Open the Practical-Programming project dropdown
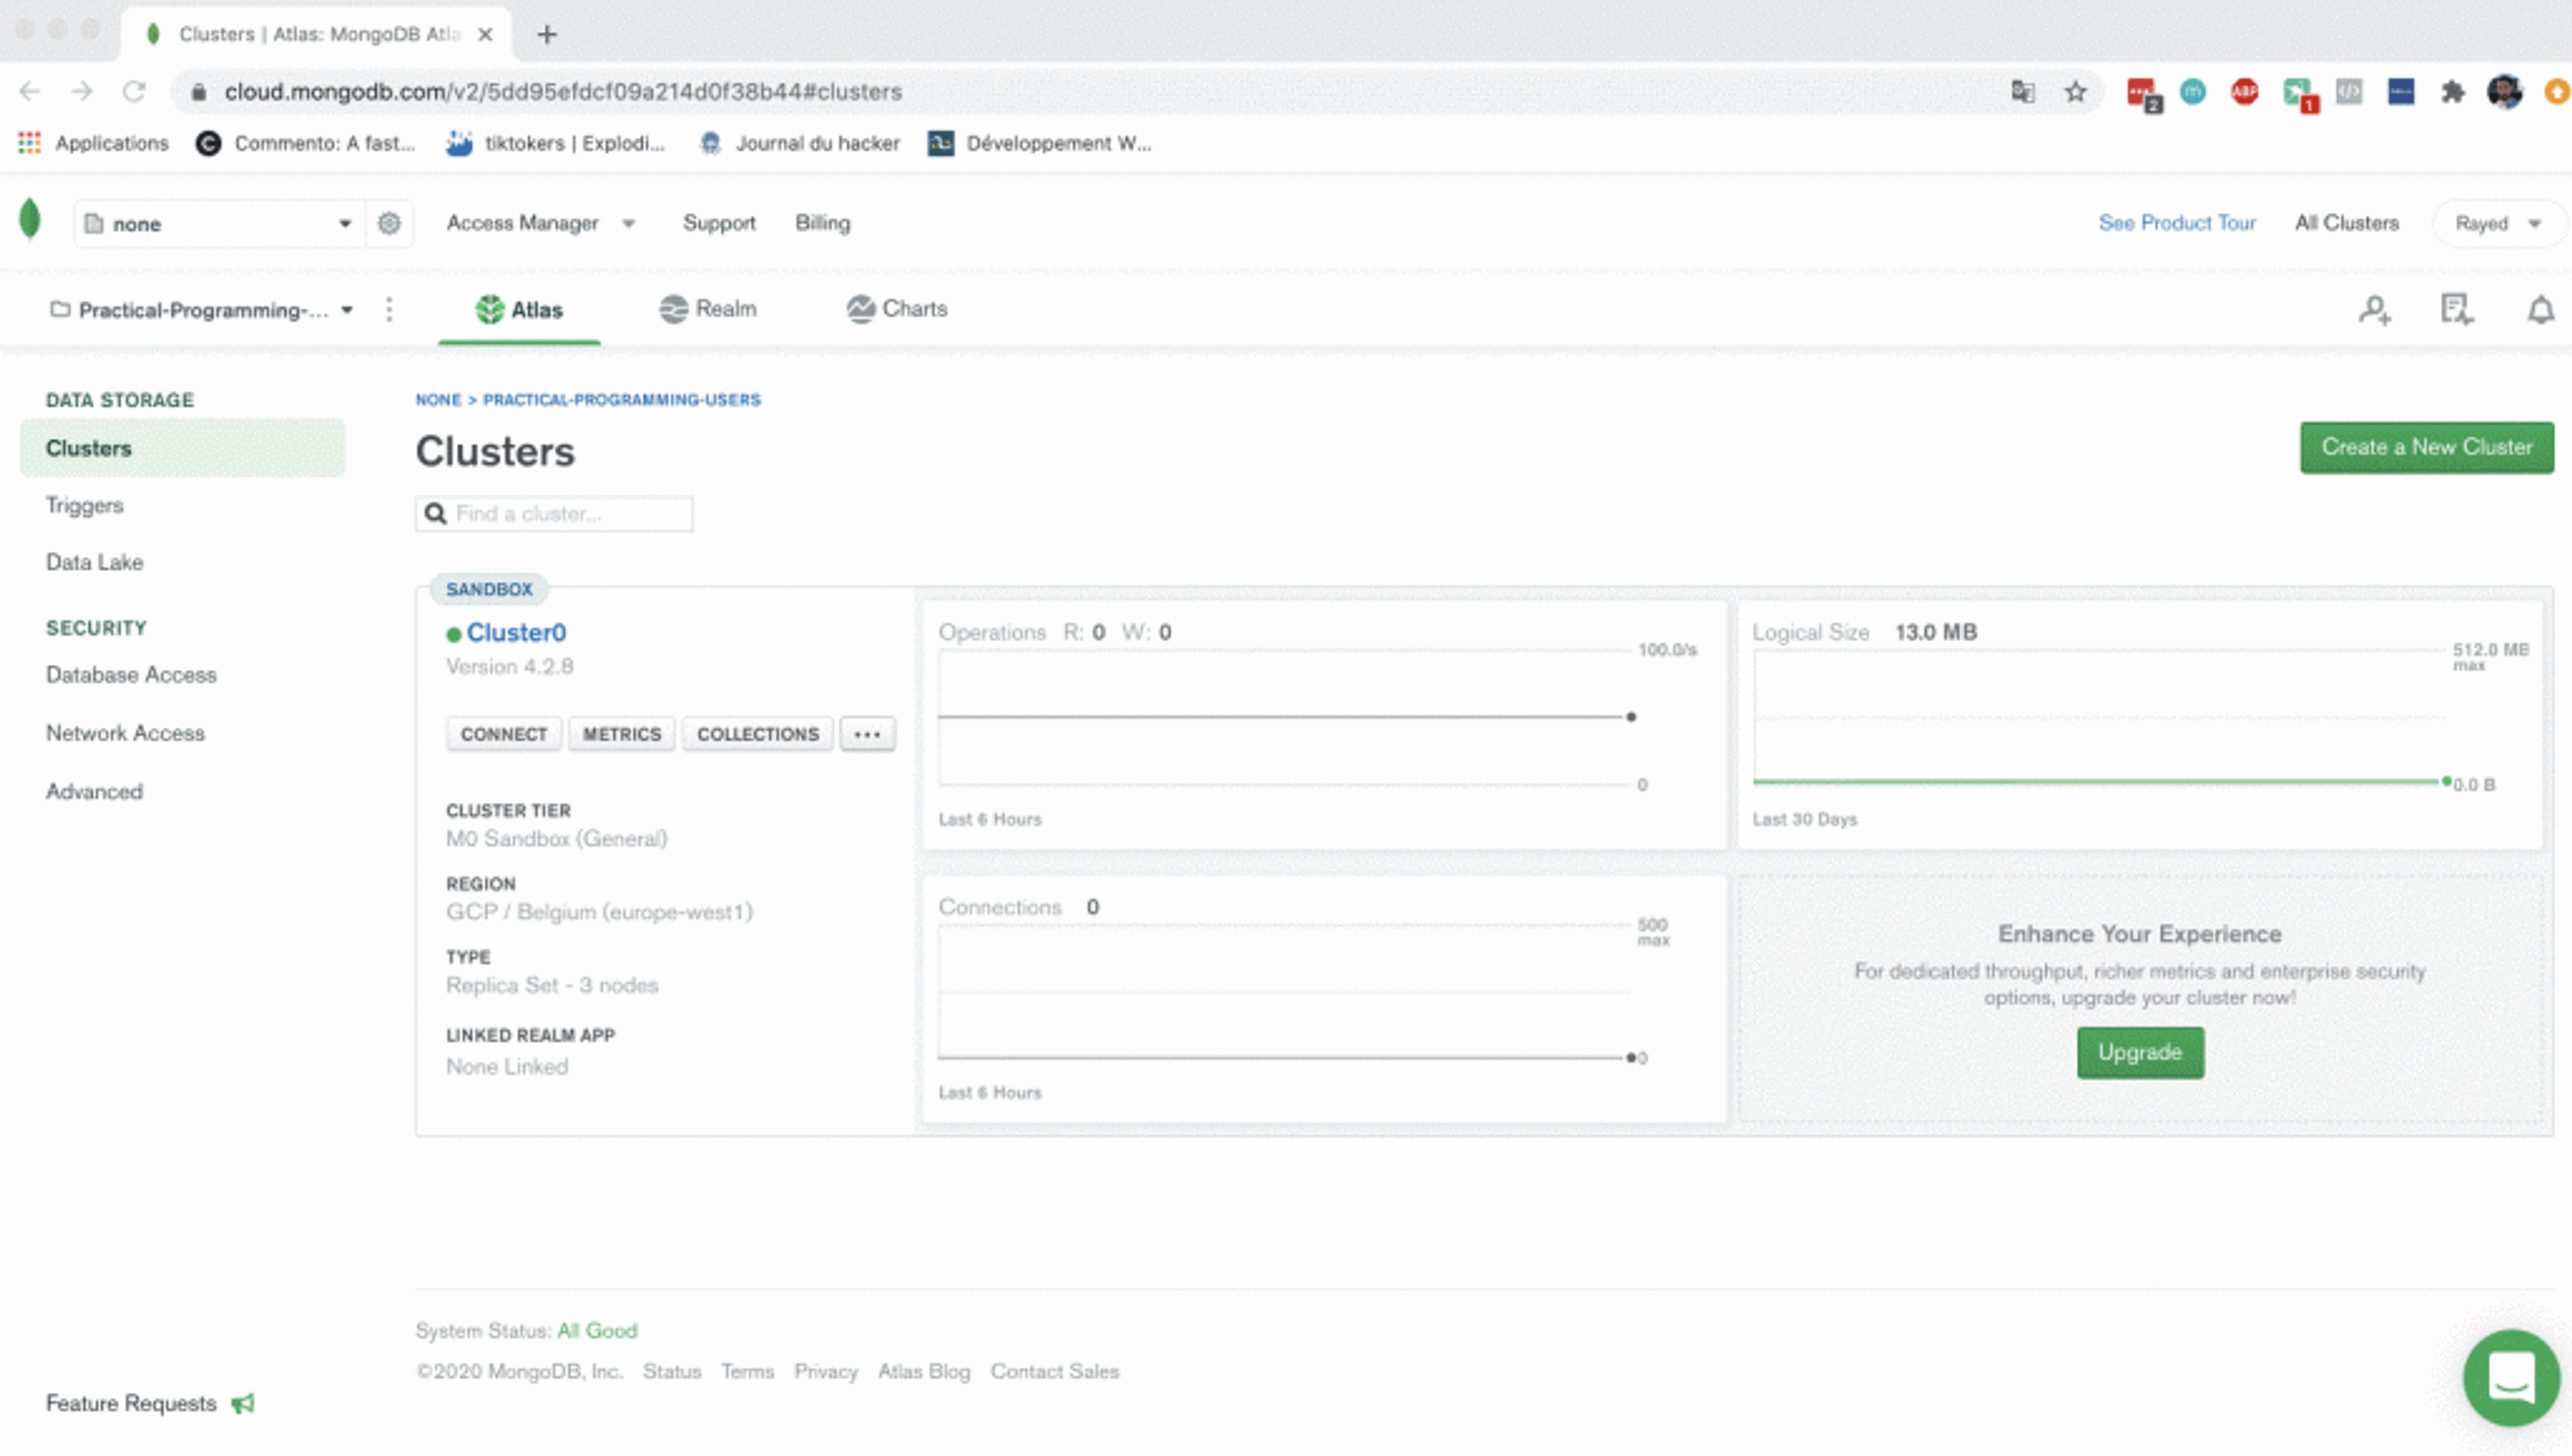Screen dimensions: 2572x1456 [202, 310]
